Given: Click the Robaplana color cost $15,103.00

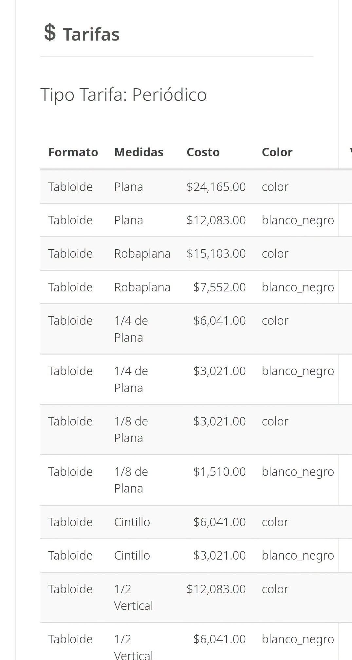Looking at the screenshot, I should (x=216, y=253).
